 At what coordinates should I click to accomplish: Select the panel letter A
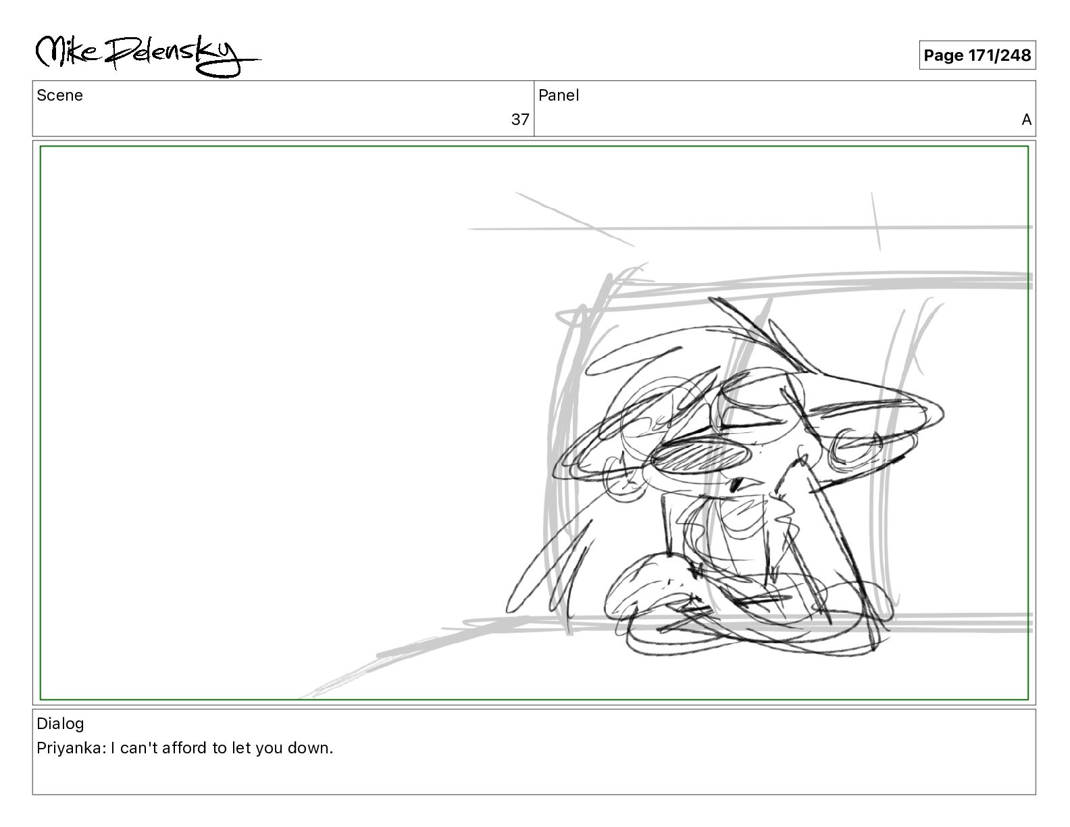tap(1026, 120)
